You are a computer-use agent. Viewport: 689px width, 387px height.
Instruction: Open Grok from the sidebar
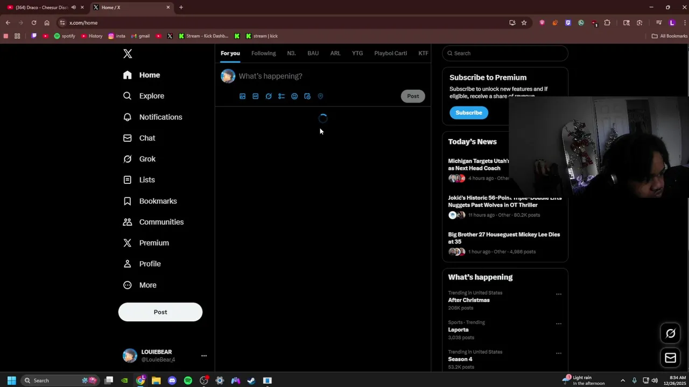point(139,159)
